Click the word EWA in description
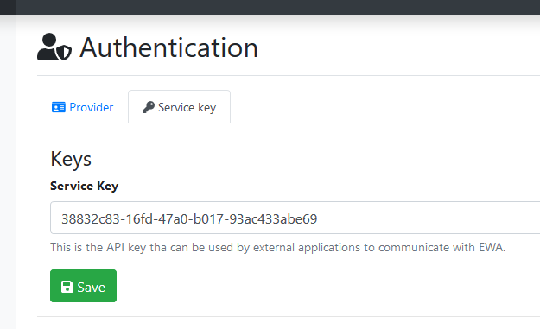 tap(492, 247)
